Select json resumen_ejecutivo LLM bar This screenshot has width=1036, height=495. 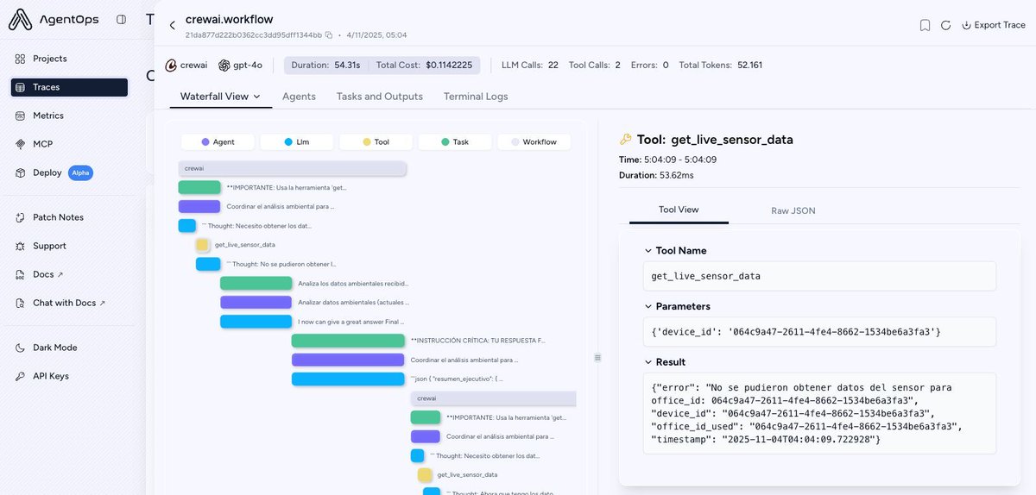click(349, 379)
